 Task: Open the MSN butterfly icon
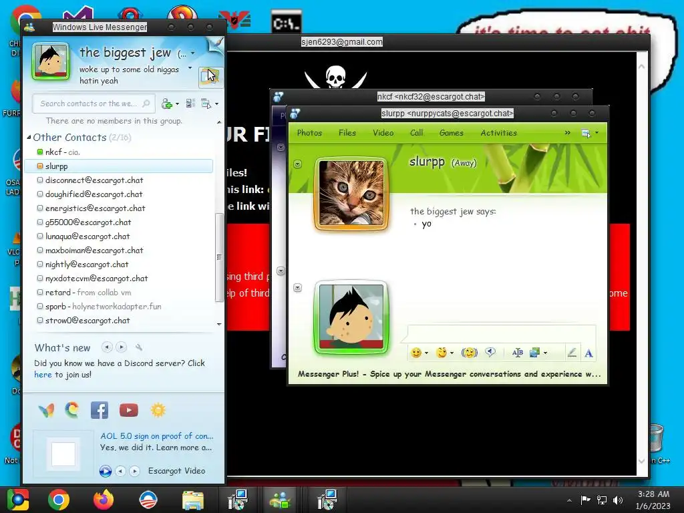pos(47,410)
